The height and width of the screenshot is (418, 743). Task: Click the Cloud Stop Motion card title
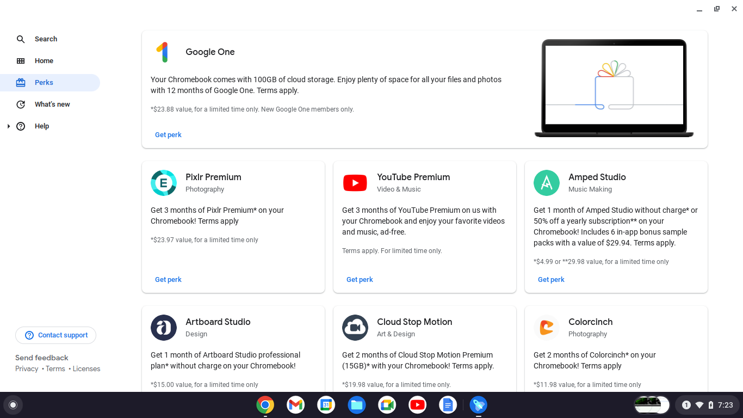click(x=414, y=322)
